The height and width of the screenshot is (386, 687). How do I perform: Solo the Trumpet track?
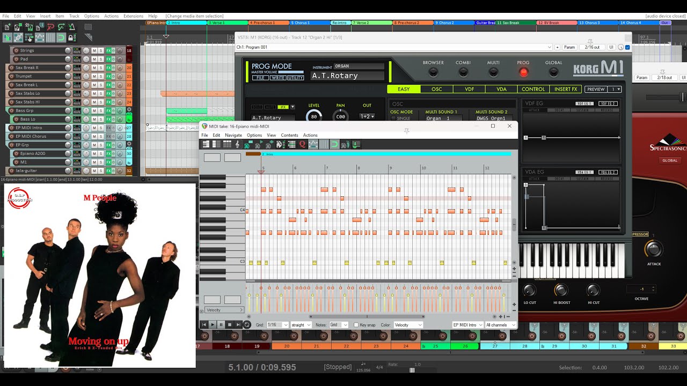101,76
